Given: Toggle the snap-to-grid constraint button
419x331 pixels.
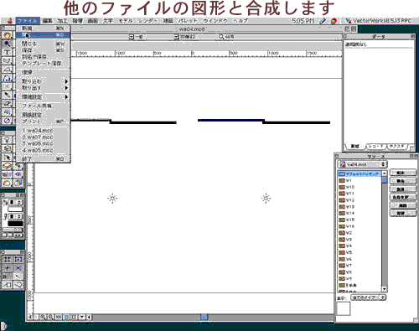Looking at the screenshot, I should pos(7,259).
